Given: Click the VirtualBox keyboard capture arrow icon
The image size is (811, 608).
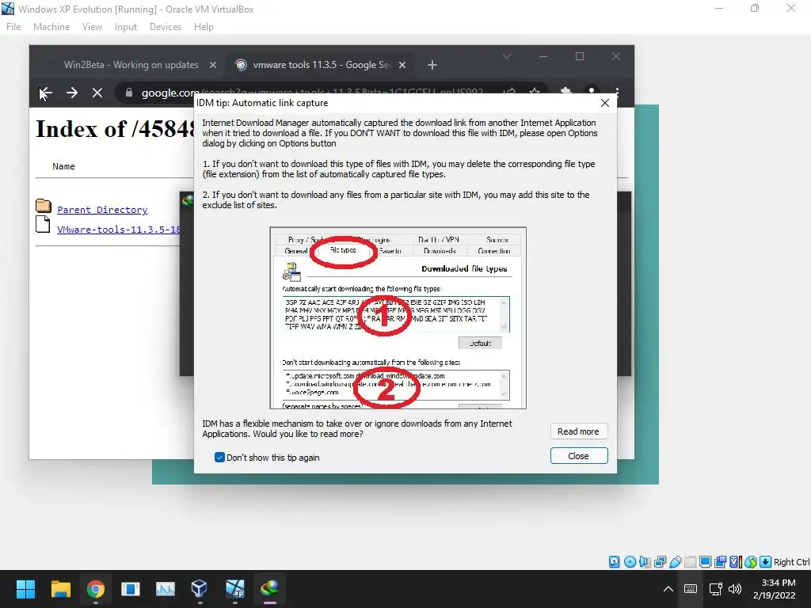Looking at the screenshot, I should [x=766, y=561].
